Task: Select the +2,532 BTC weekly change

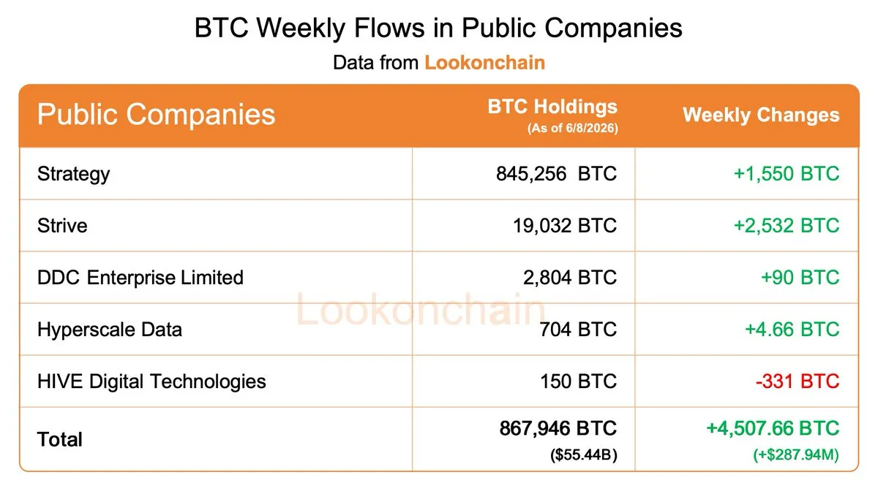Action: click(x=787, y=226)
